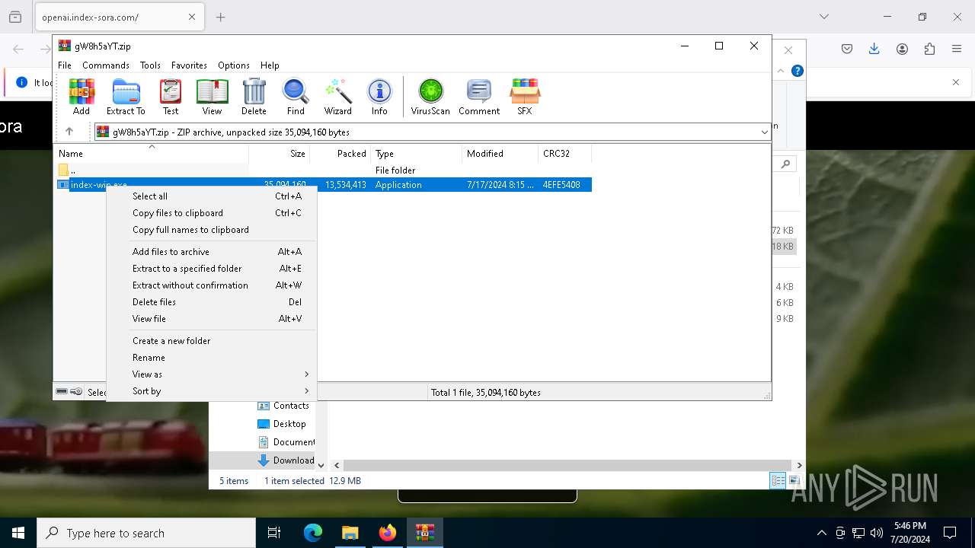Sort by the Type column header
Viewport: 975px width, 548px height.
click(x=417, y=153)
